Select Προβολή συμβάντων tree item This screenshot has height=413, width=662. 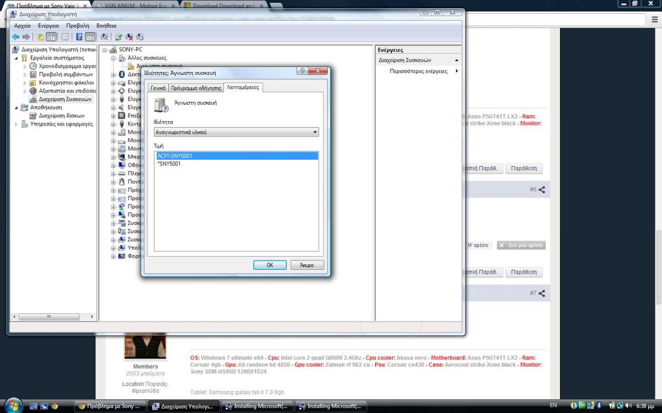(66, 74)
